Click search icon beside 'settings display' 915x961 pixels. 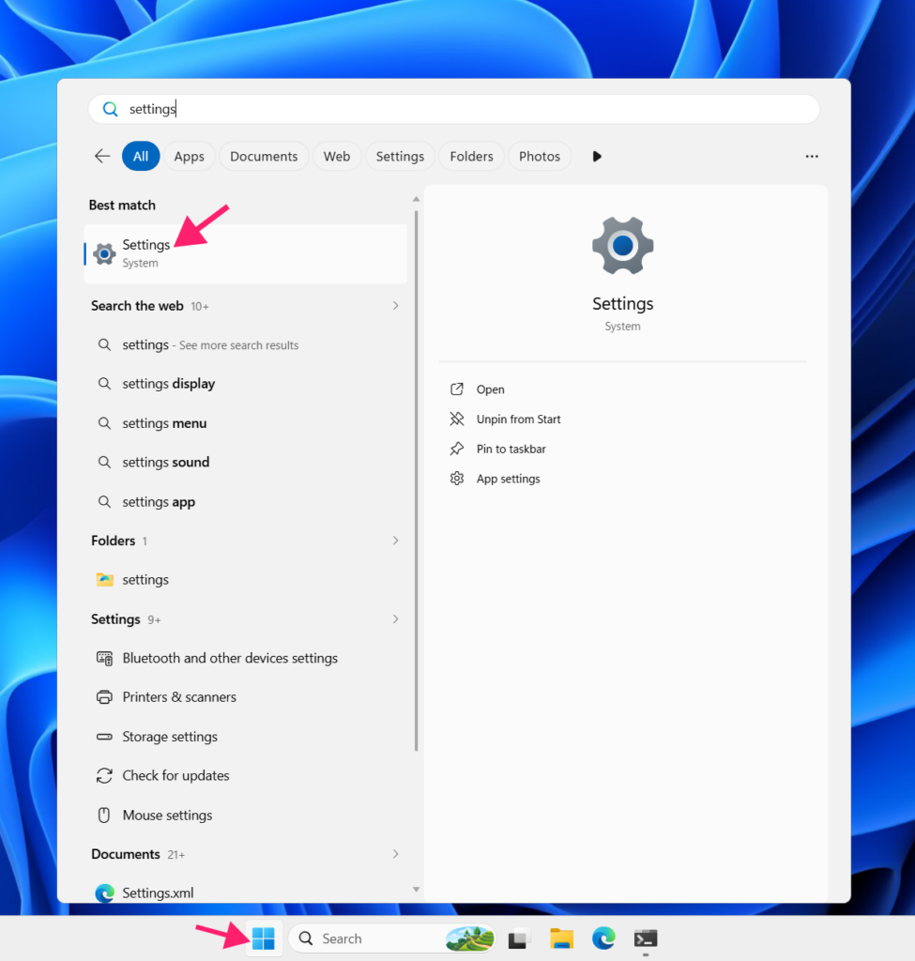[105, 384]
